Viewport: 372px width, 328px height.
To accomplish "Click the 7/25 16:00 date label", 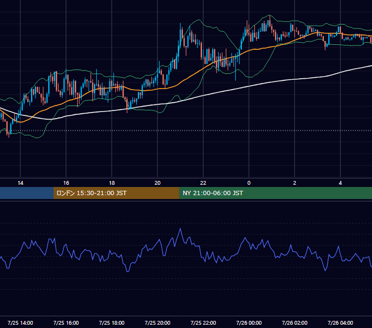I will 66,323.
